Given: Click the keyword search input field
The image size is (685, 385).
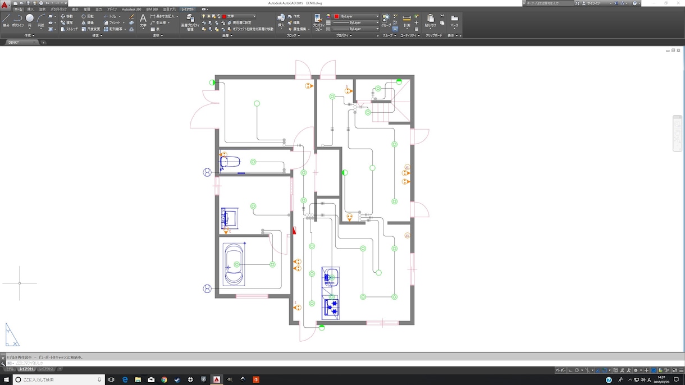Looking at the screenshot, I should (549, 3).
